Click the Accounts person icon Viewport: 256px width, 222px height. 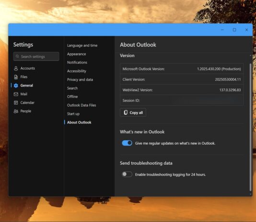pos(16,68)
